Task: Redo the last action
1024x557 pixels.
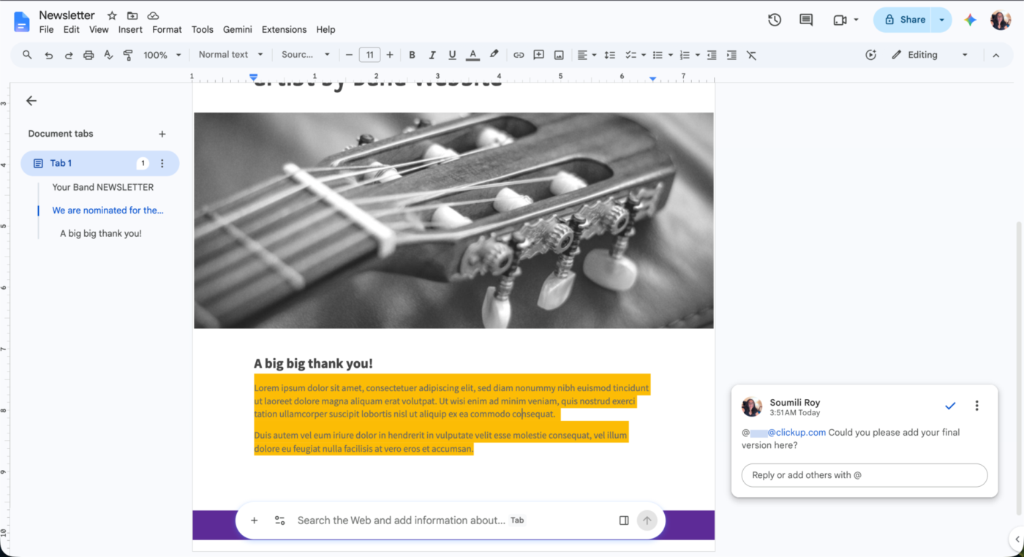Action: [69, 55]
